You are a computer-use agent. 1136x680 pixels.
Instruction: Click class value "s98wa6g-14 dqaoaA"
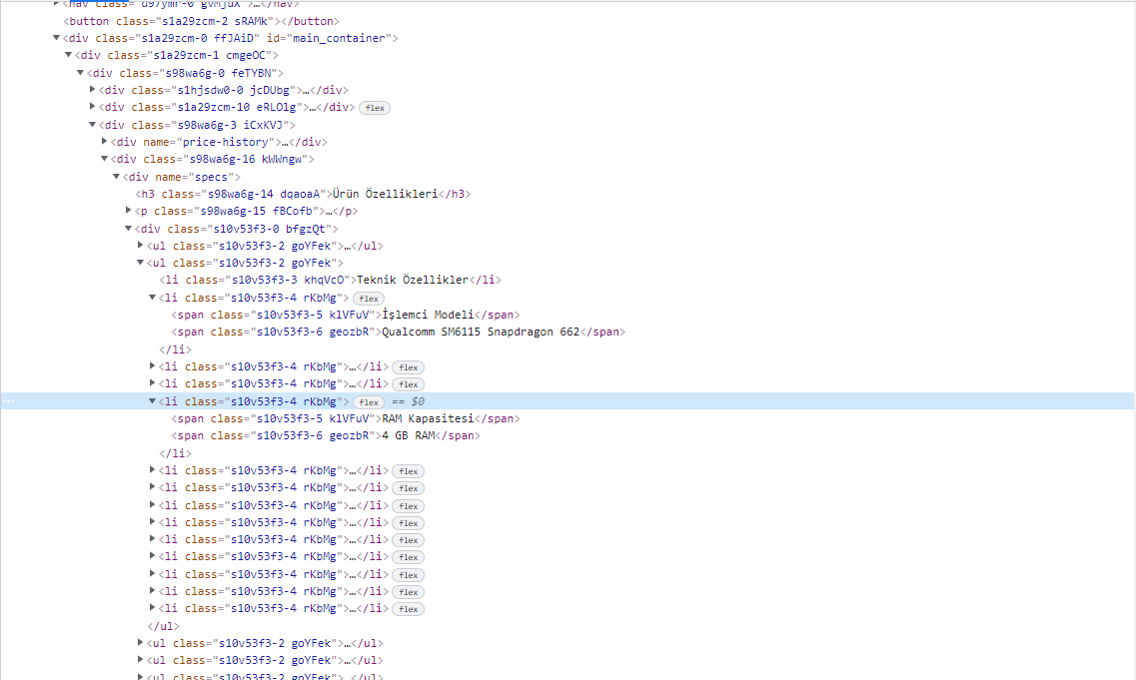click(264, 194)
